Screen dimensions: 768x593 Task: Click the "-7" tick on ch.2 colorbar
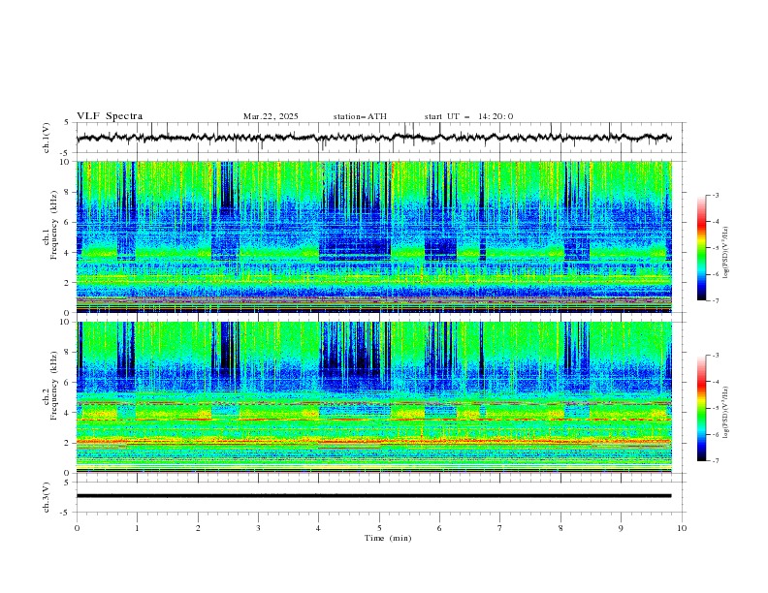coord(716,460)
